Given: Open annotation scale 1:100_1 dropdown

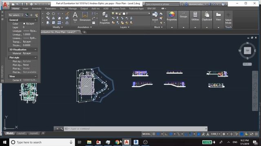Looking at the screenshot, I should pyautogui.click(x=216, y=134).
